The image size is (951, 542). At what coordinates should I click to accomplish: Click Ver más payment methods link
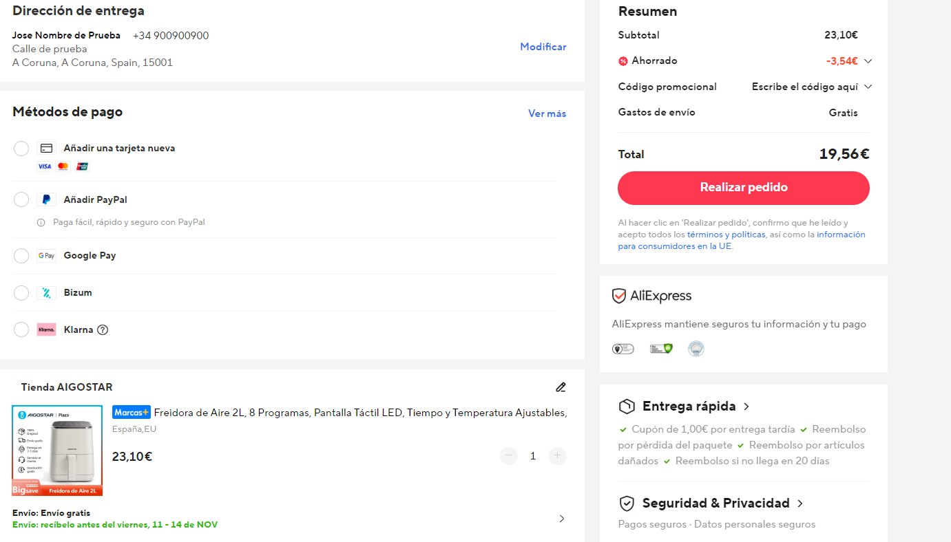coord(547,113)
